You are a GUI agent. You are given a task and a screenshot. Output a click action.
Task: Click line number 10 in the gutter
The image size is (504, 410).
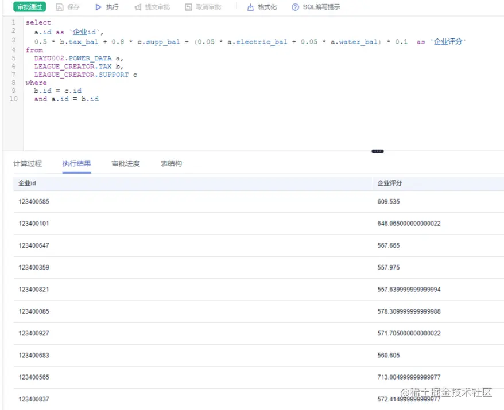[x=14, y=99]
